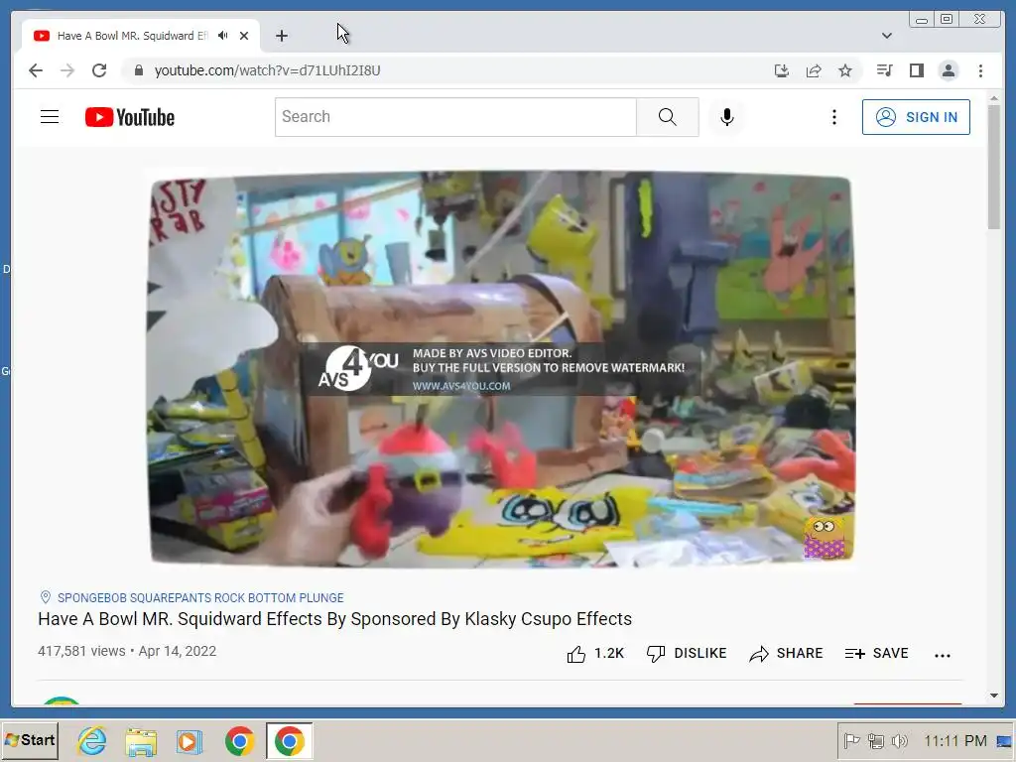Click install/download icon in address bar

(782, 70)
